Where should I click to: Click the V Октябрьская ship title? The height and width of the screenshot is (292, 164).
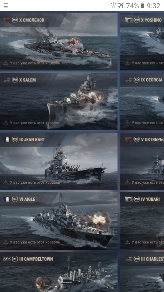152,140
